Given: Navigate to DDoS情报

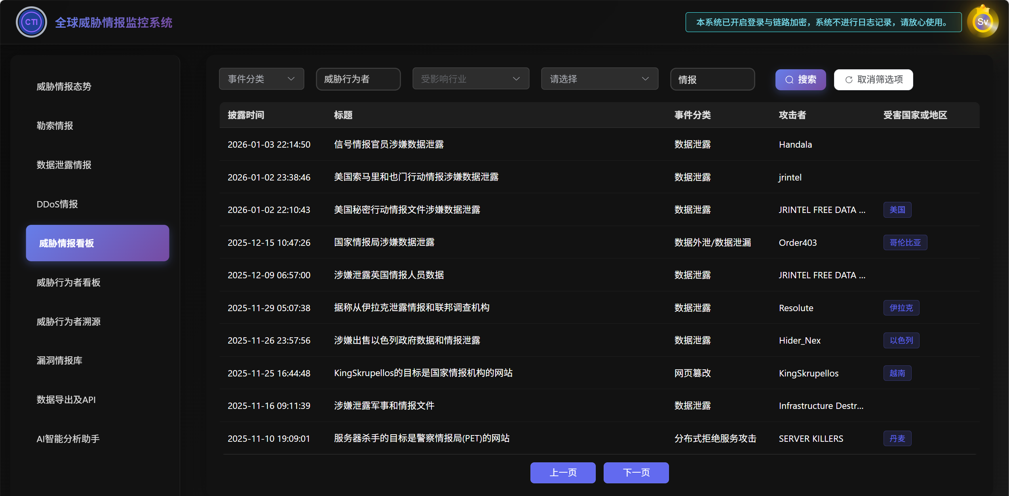Looking at the screenshot, I should tap(57, 204).
